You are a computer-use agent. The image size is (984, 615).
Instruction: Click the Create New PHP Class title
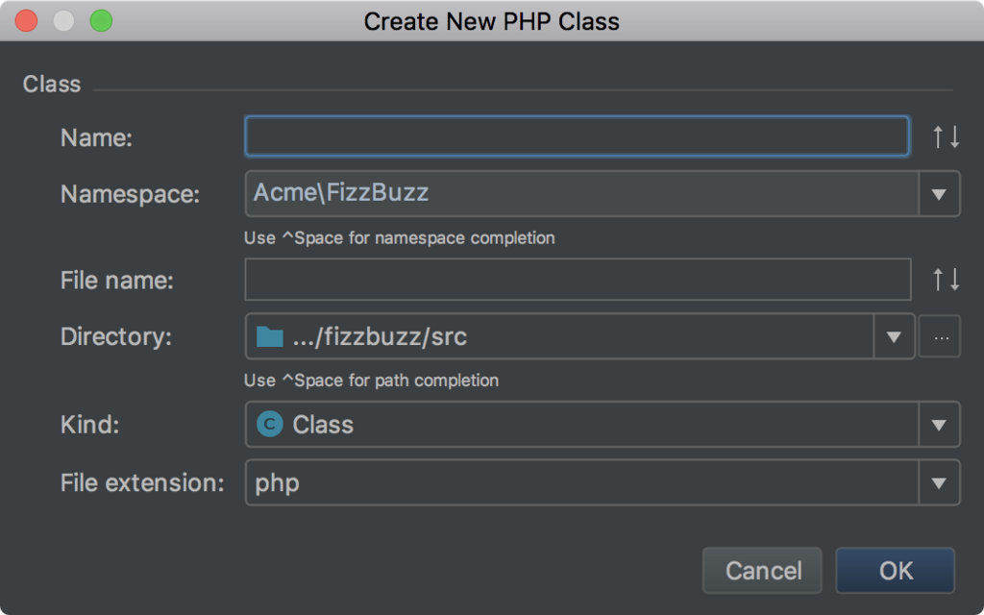click(491, 21)
